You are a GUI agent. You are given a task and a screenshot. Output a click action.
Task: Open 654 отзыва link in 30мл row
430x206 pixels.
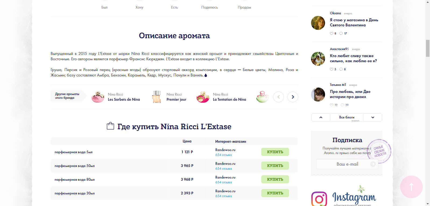coord(223,196)
